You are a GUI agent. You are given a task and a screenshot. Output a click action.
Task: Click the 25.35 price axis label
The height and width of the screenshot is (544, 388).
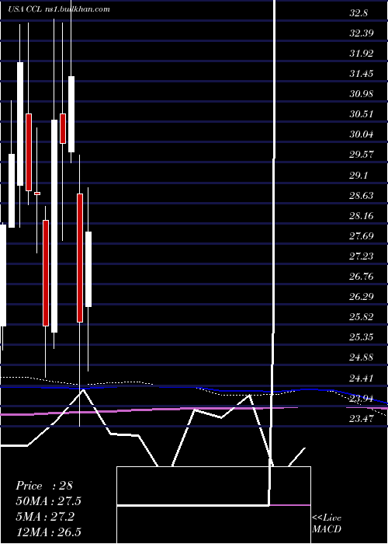[x=362, y=337]
